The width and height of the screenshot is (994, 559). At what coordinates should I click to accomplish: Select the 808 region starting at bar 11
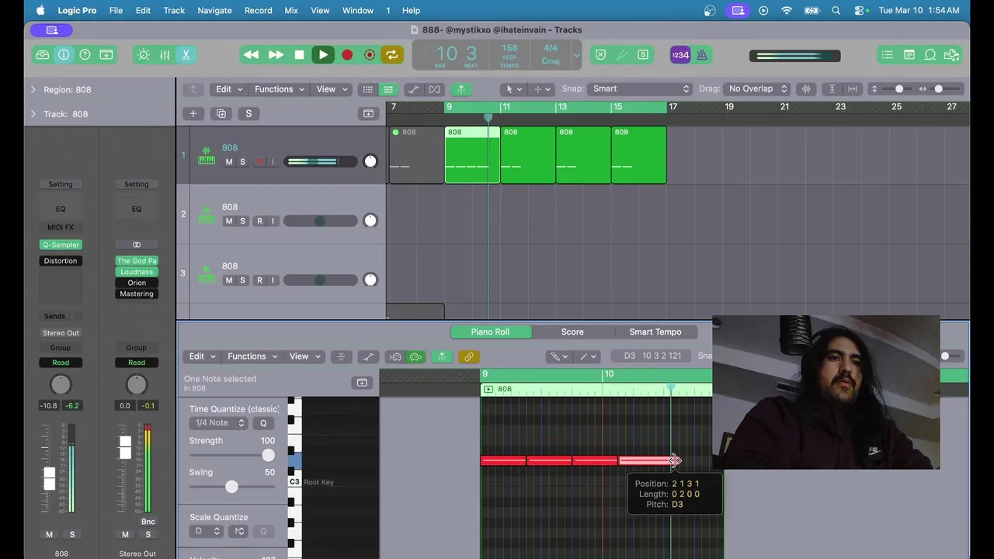click(x=528, y=155)
